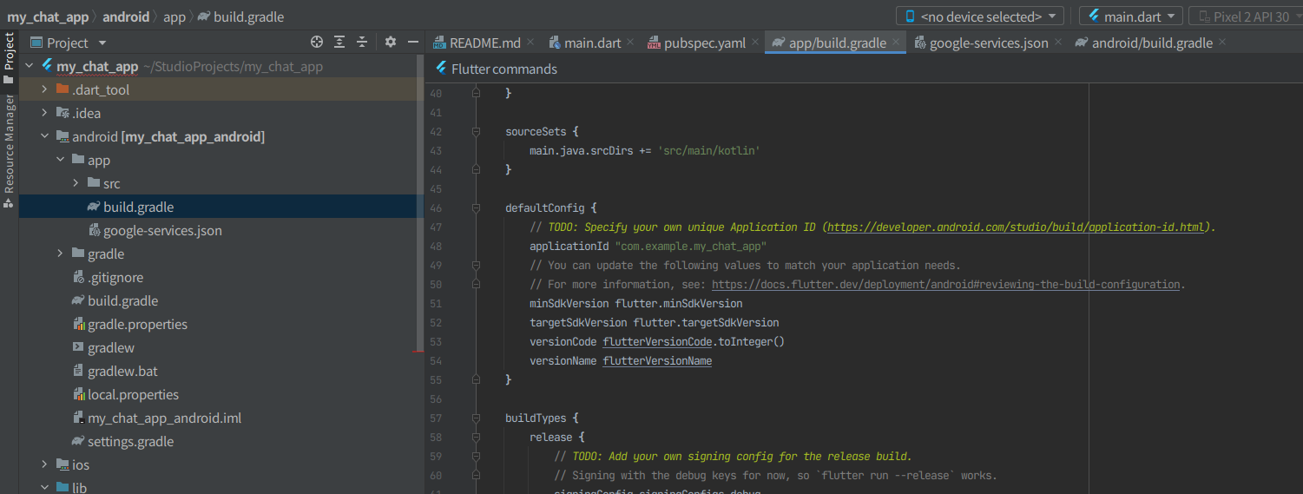This screenshot has height=494, width=1303.
Task: Toggle fold marker at buildTypes line 57
Action: pyautogui.click(x=476, y=418)
